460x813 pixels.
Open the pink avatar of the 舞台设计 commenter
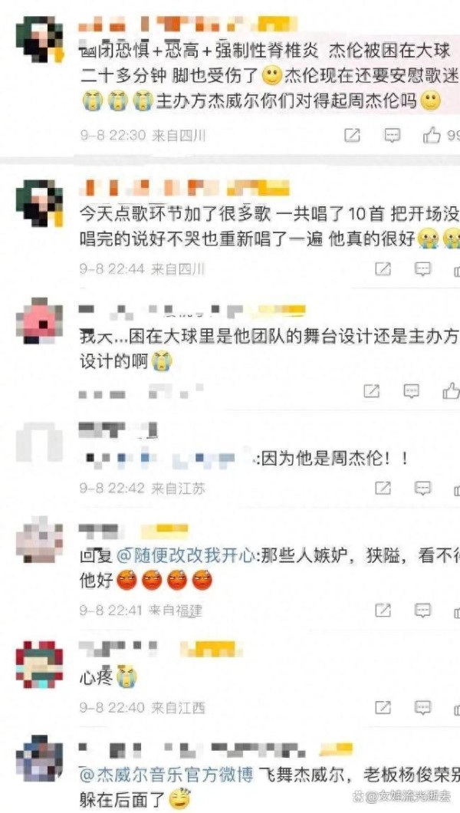point(40,321)
